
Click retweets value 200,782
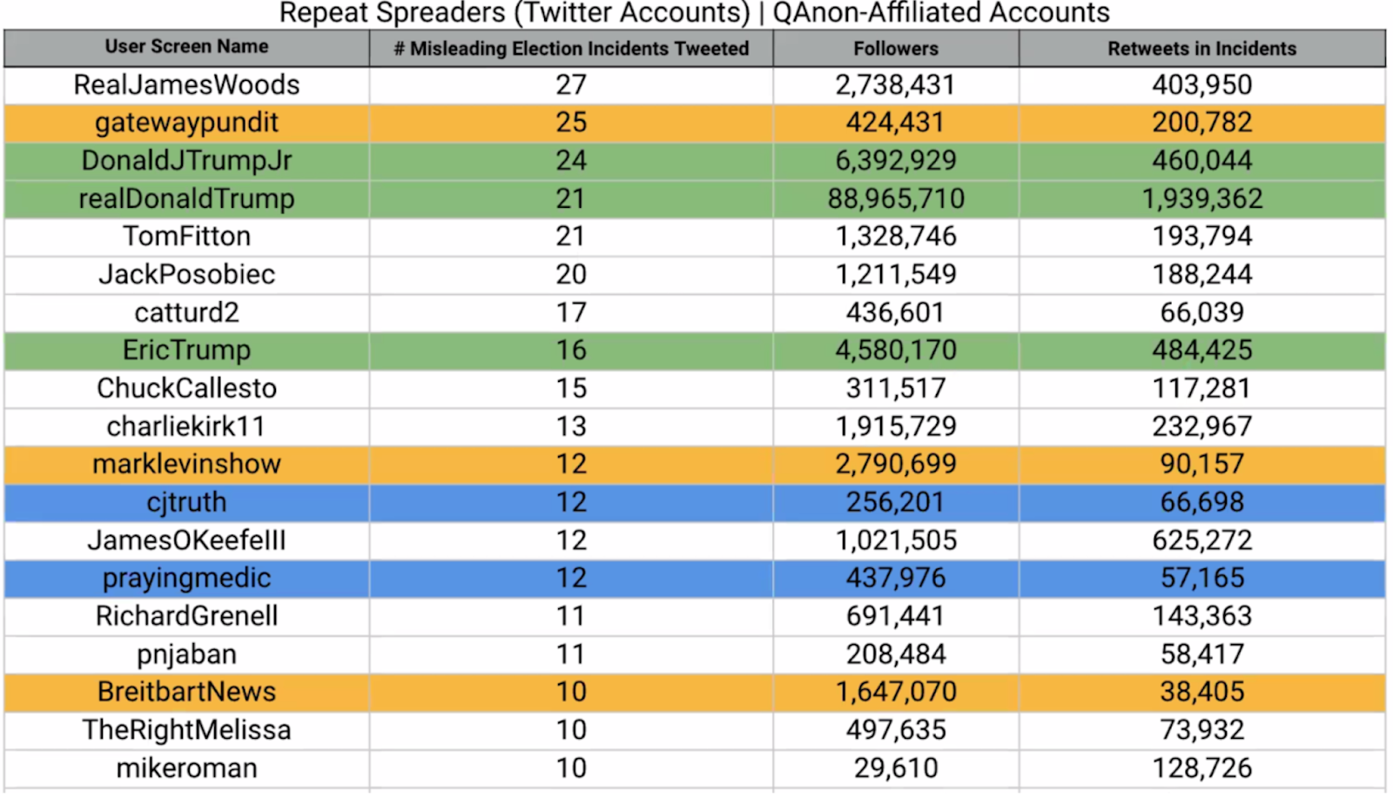tap(1202, 123)
